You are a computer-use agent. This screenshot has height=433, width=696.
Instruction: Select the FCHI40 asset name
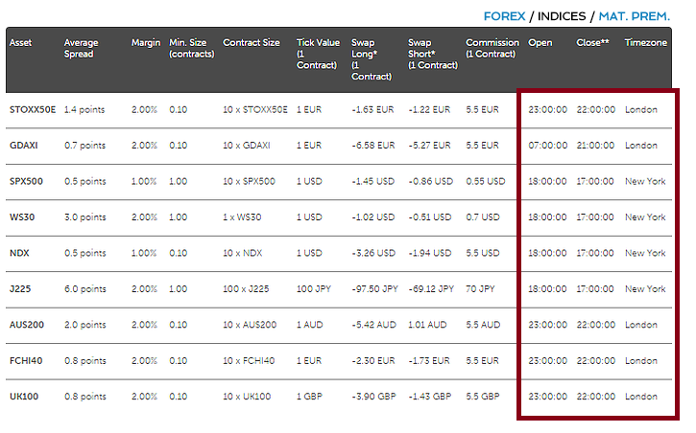24,360
